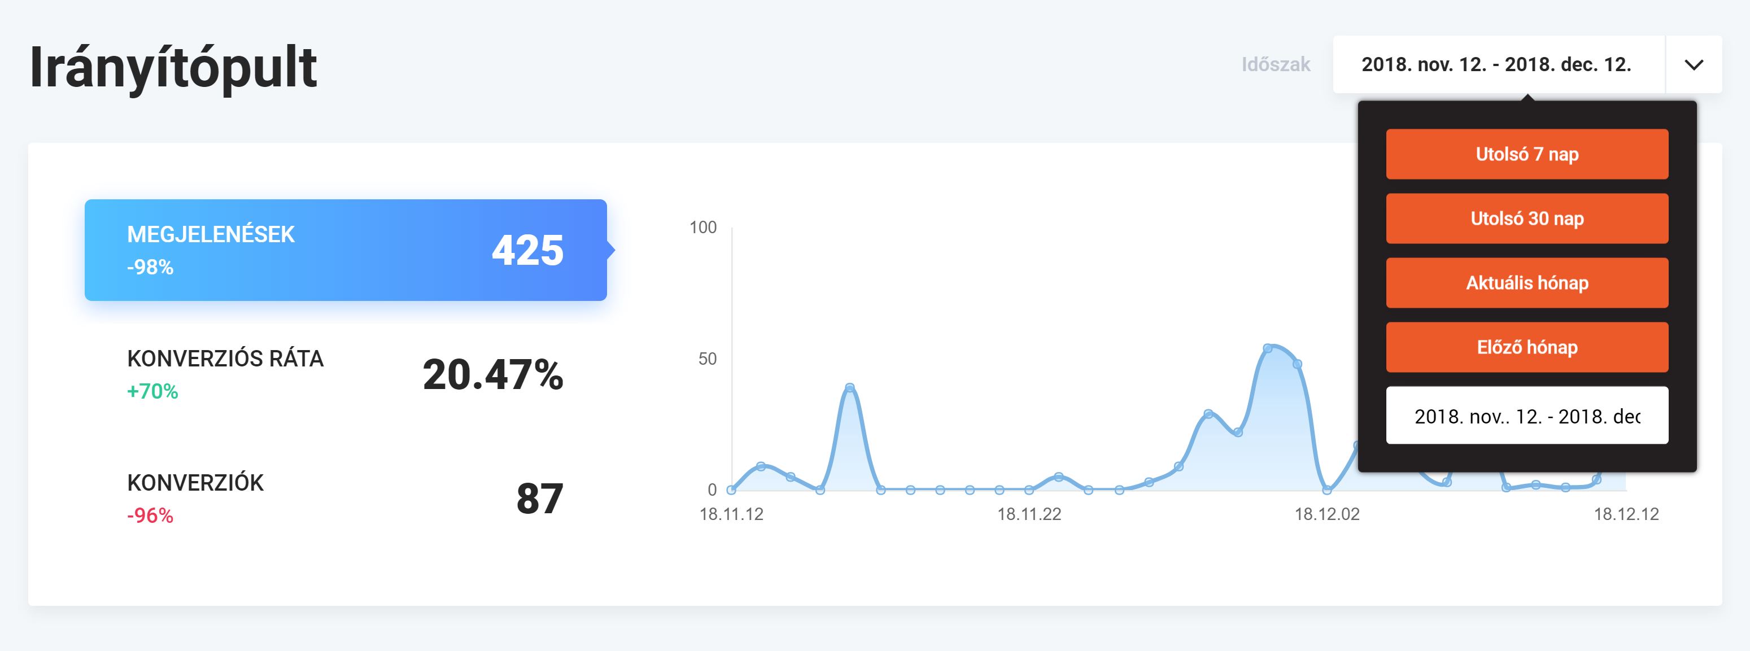Click the custom date range input field
This screenshot has width=1750, height=651.
pos(1526,416)
